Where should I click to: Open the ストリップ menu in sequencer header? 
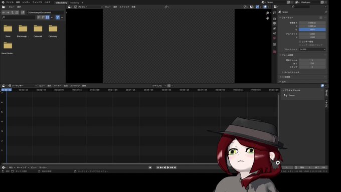point(75,86)
